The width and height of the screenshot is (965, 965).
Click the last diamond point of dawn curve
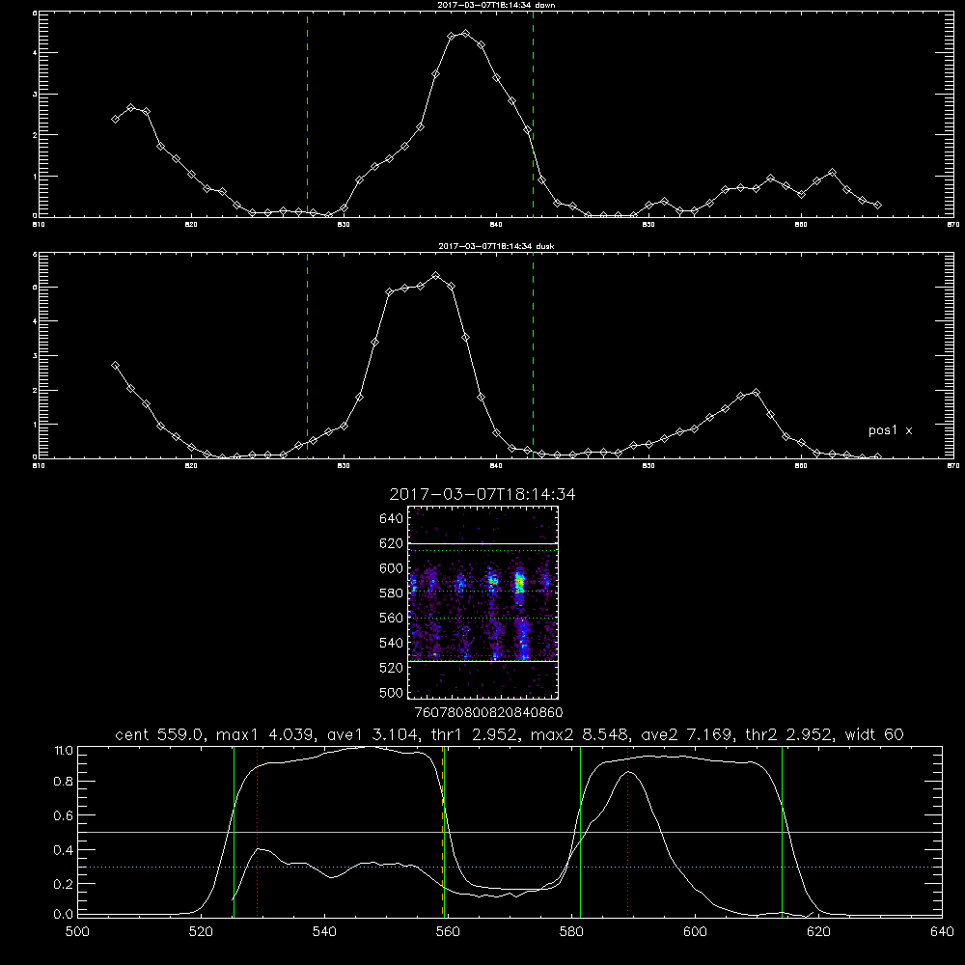(877, 205)
